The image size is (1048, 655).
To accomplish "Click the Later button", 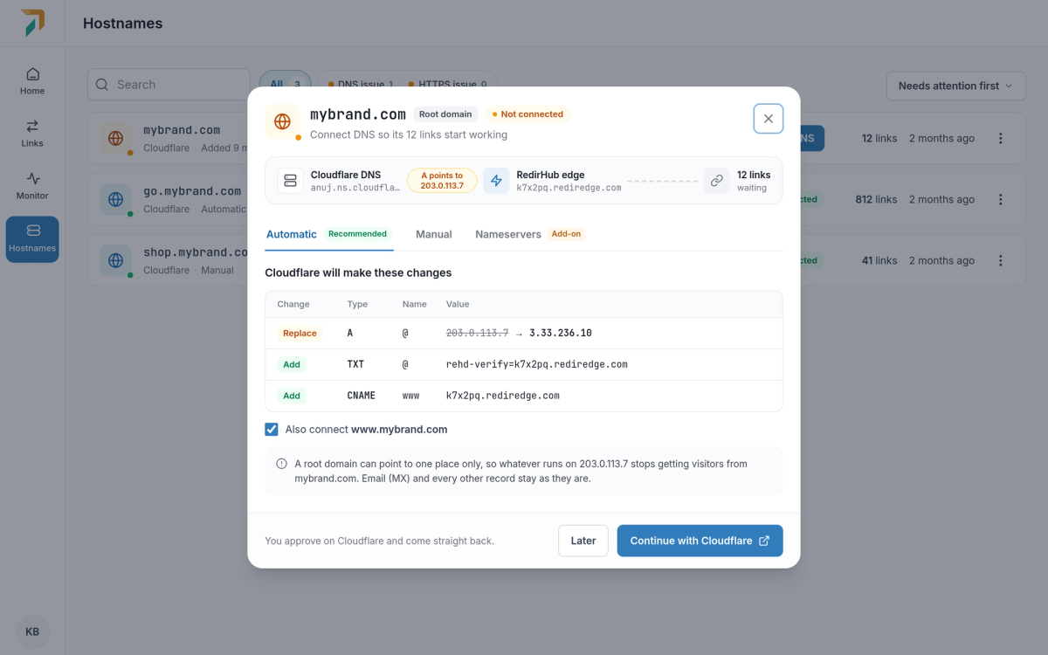I will point(583,541).
